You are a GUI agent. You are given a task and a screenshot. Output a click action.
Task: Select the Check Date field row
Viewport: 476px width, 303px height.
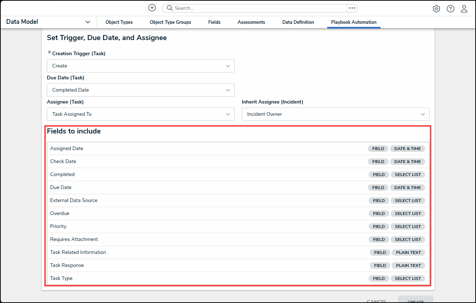(238, 162)
